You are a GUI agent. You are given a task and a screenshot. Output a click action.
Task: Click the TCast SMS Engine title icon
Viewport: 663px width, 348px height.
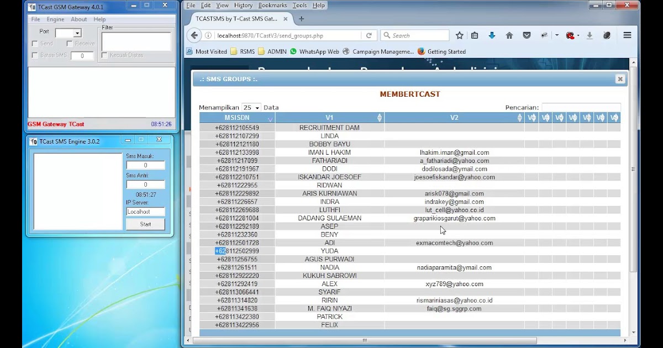pos(33,141)
